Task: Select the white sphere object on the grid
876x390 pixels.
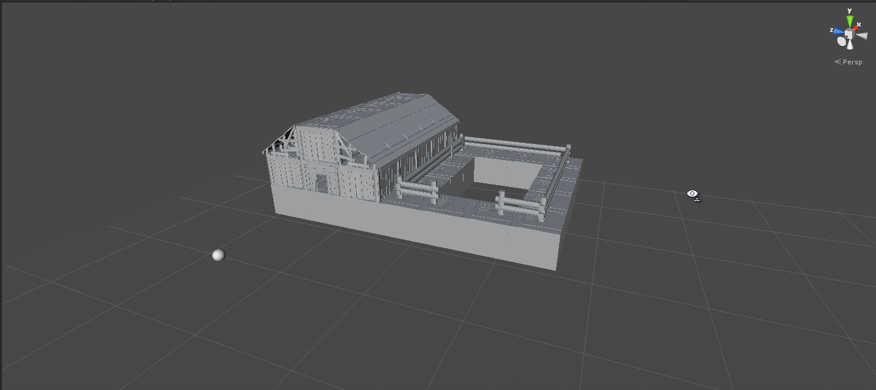Action: 218,255
